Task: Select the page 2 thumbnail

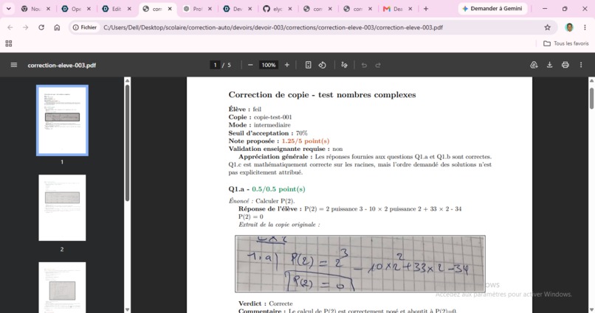Action: click(x=62, y=208)
